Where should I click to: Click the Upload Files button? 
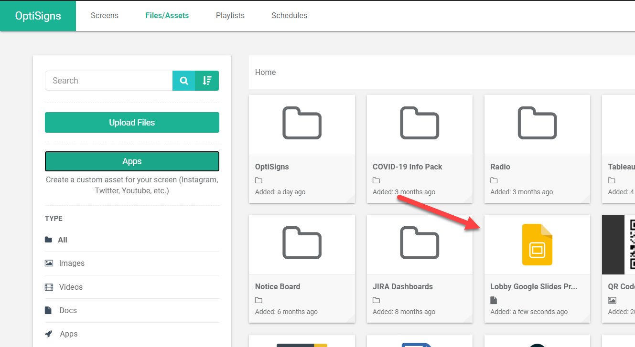click(x=132, y=123)
